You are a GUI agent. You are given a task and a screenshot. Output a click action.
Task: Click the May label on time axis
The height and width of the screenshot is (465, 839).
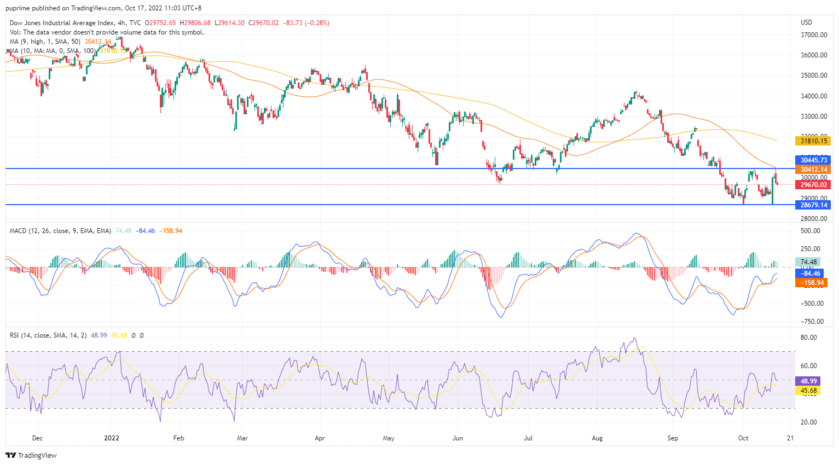point(389,438)
